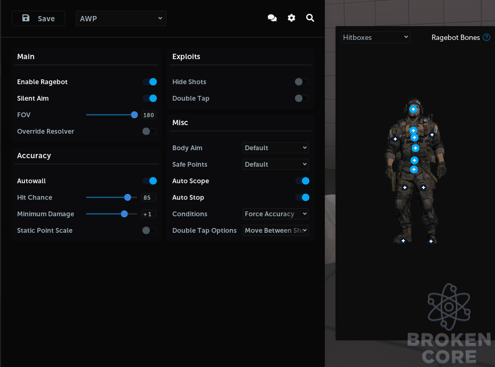The image size is (495, 367).
Task: Expand the Conditions Force Accuracy dropdown
Action: pos(276,214)
